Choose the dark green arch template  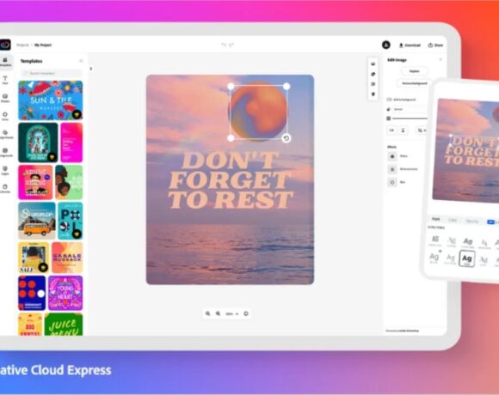[x=38, y=143]
